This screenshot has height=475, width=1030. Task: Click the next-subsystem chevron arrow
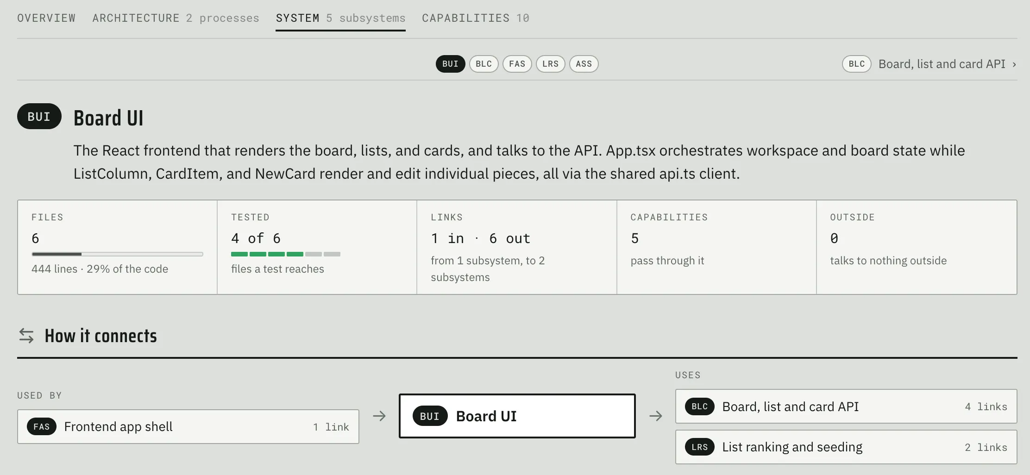coord(1014,64)
